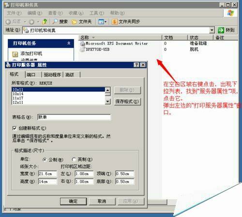Screen dimensions: 242x217
Task: Toggle the 文件夹 folders pane
Action: click(82, 22)
